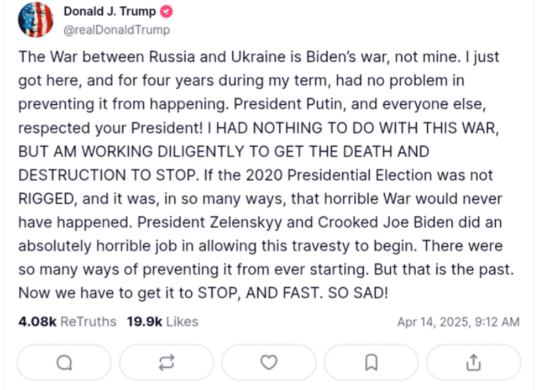
Task: ReTruth this post using the arrows icon
Action: click(x=167, y=363)
